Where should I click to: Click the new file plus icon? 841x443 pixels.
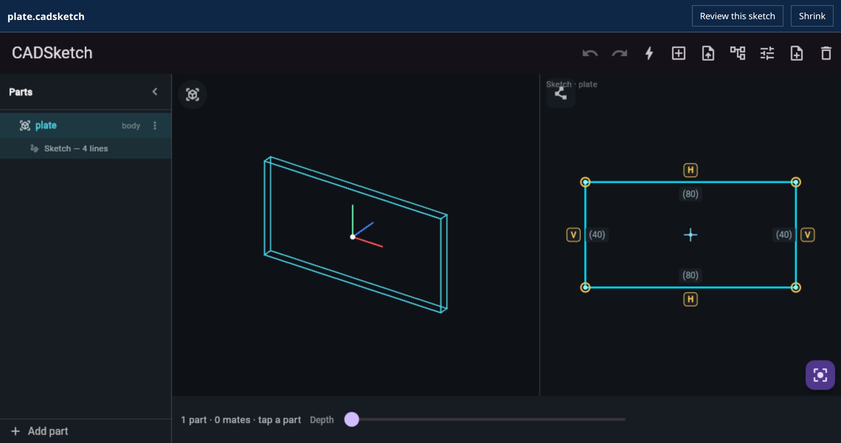point(796,54)
